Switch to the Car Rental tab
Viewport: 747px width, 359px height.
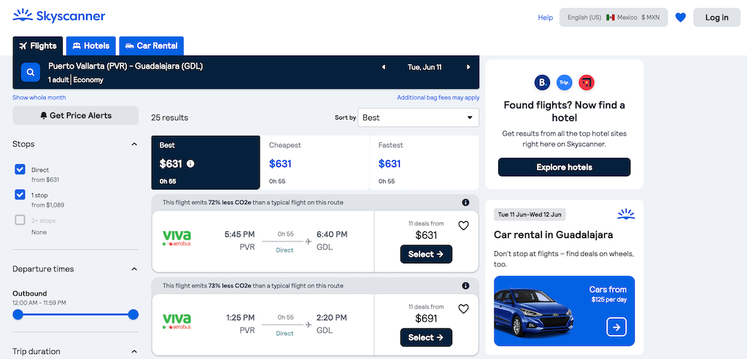coord(151,46)
